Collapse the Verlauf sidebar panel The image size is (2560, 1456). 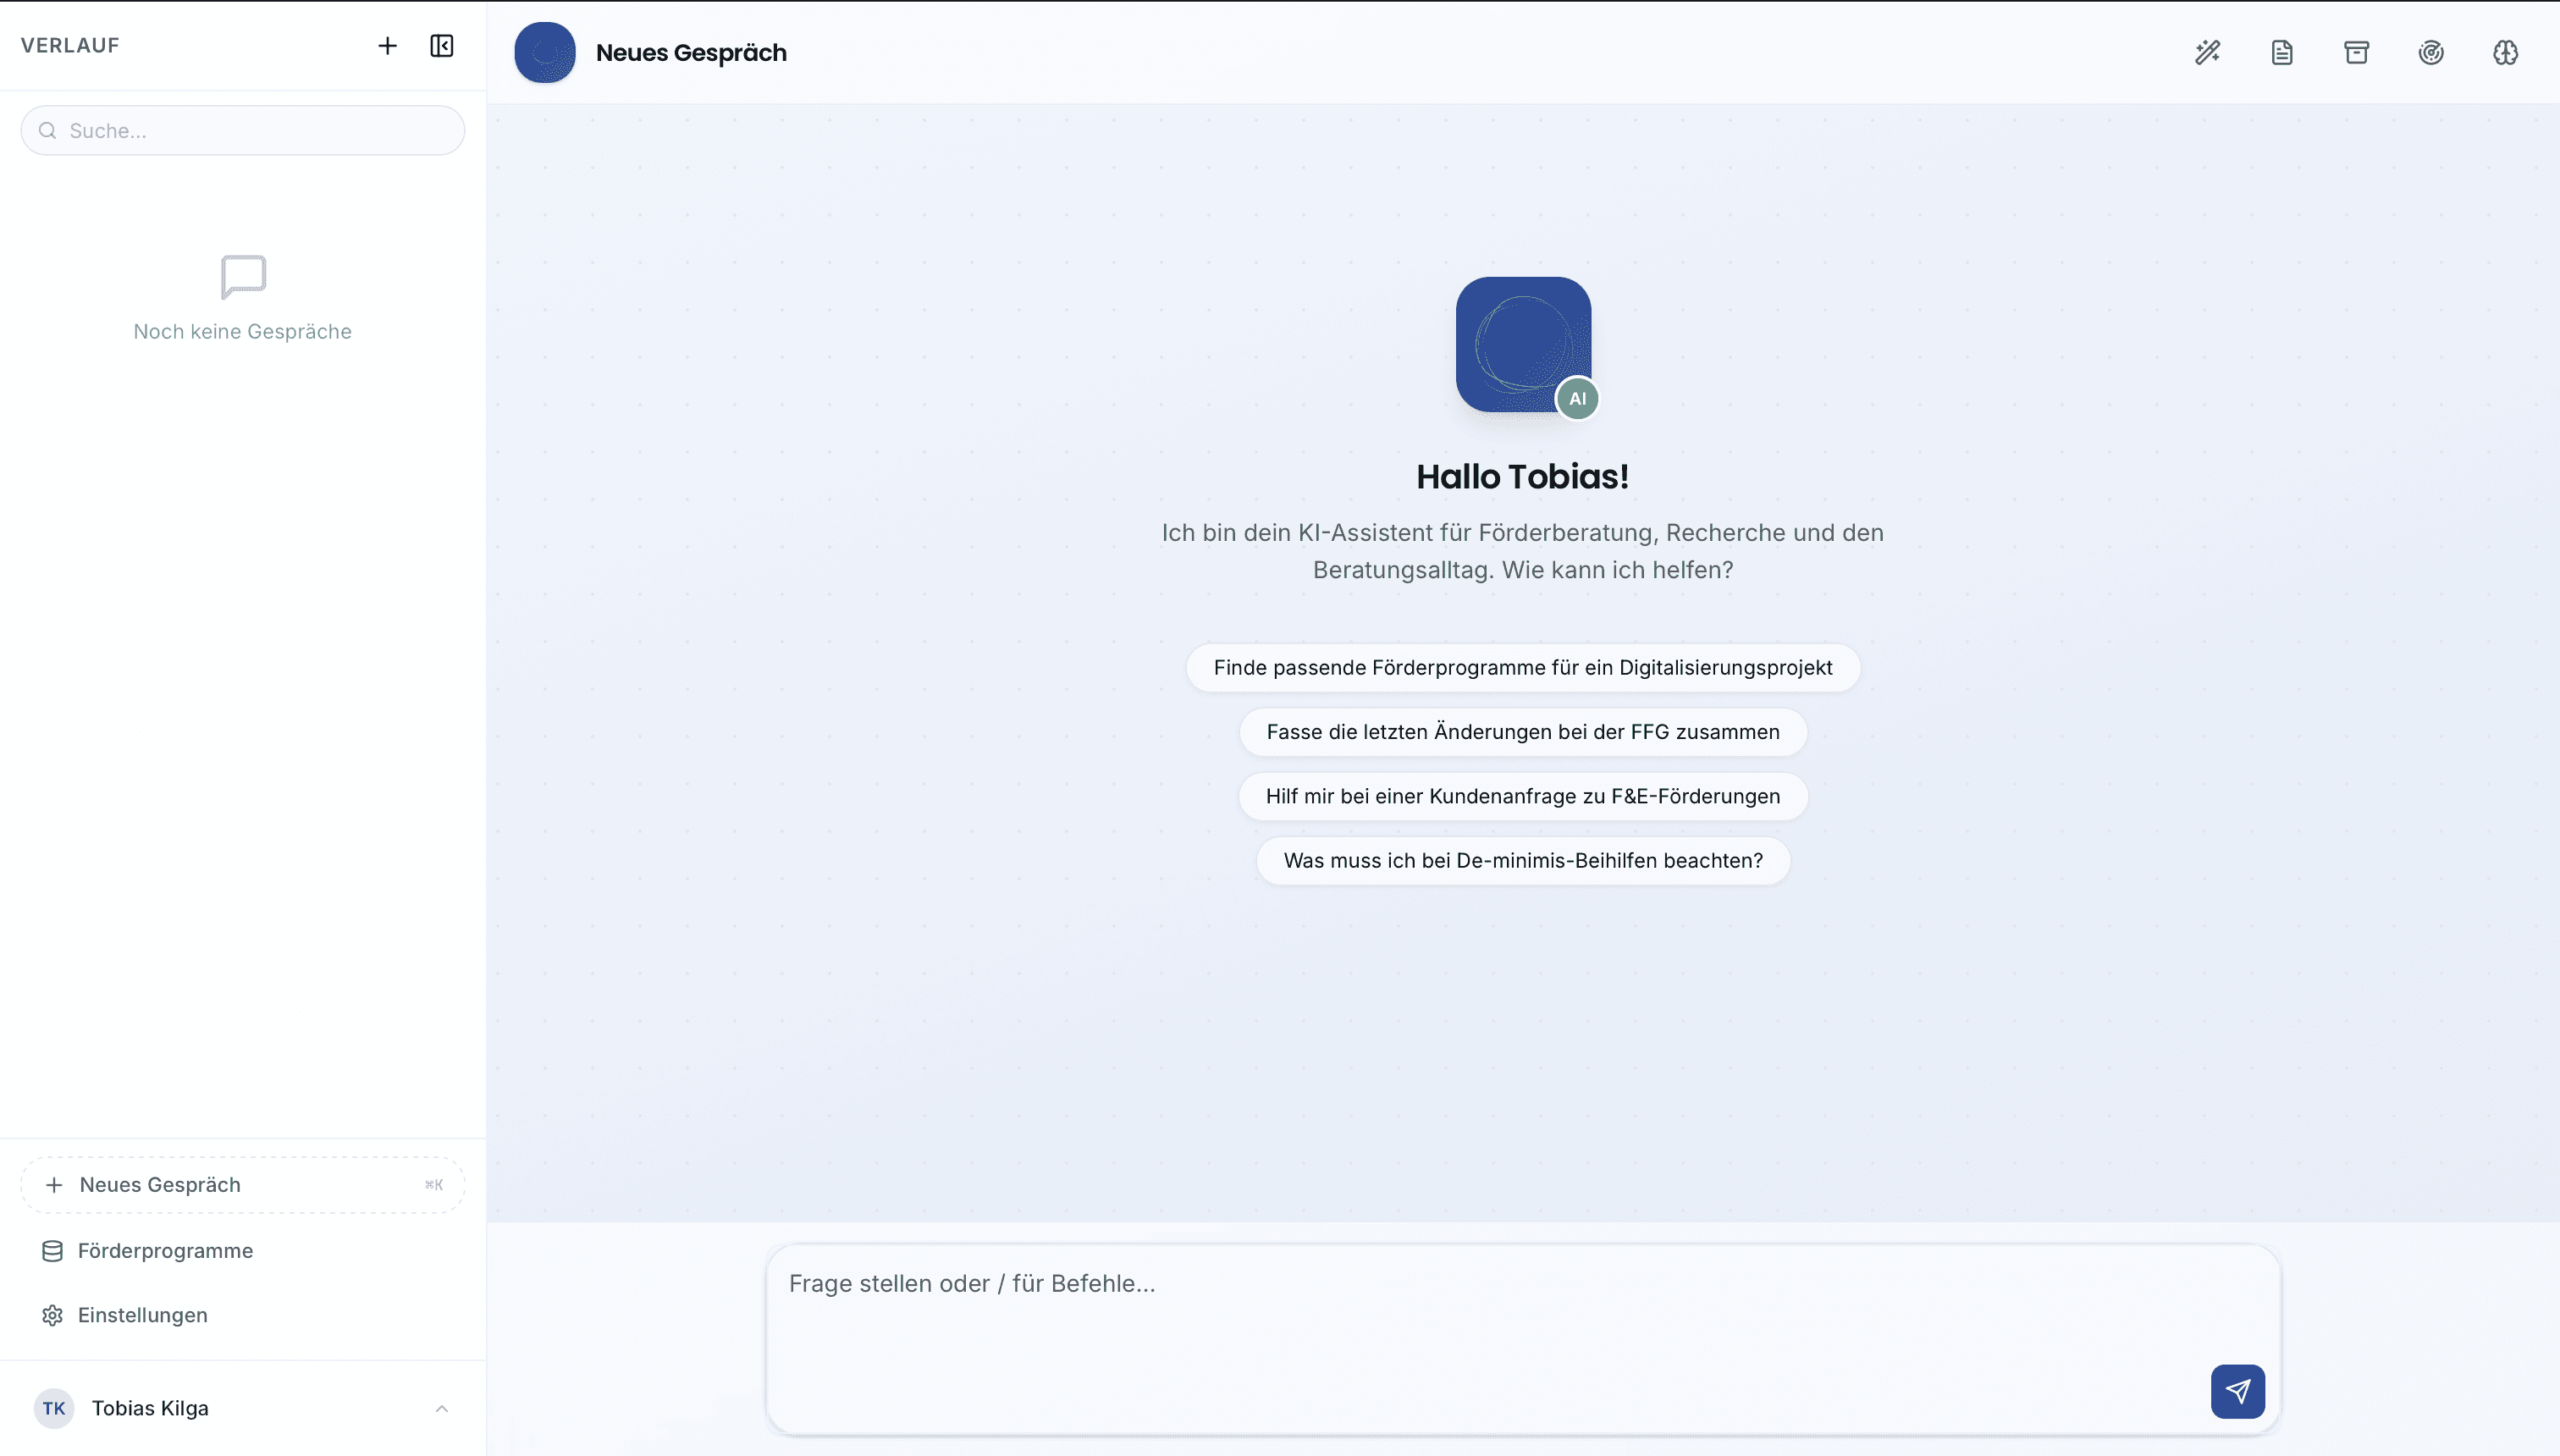coord(441,46)
